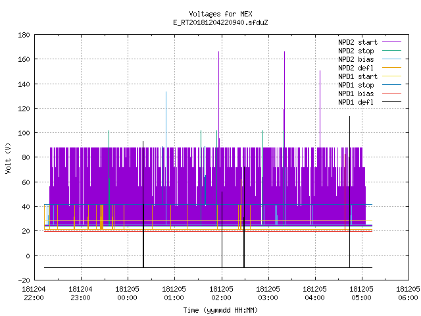This screenshot has height=316, width=421.
Task: Click the NPD1 stop blue legend line
Action: point(391,85)
